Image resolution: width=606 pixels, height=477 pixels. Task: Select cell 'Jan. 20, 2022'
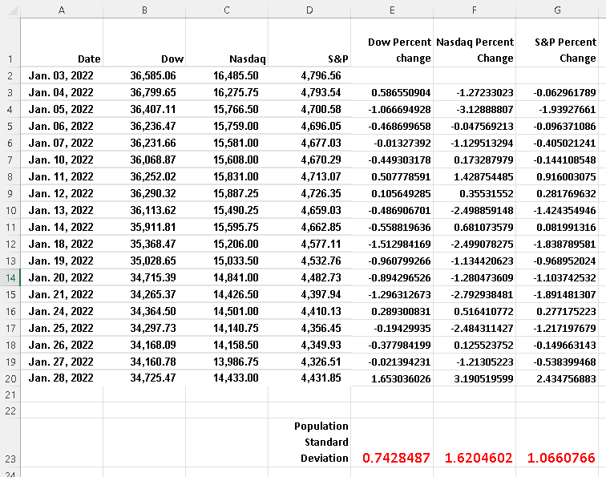point(62,277)
